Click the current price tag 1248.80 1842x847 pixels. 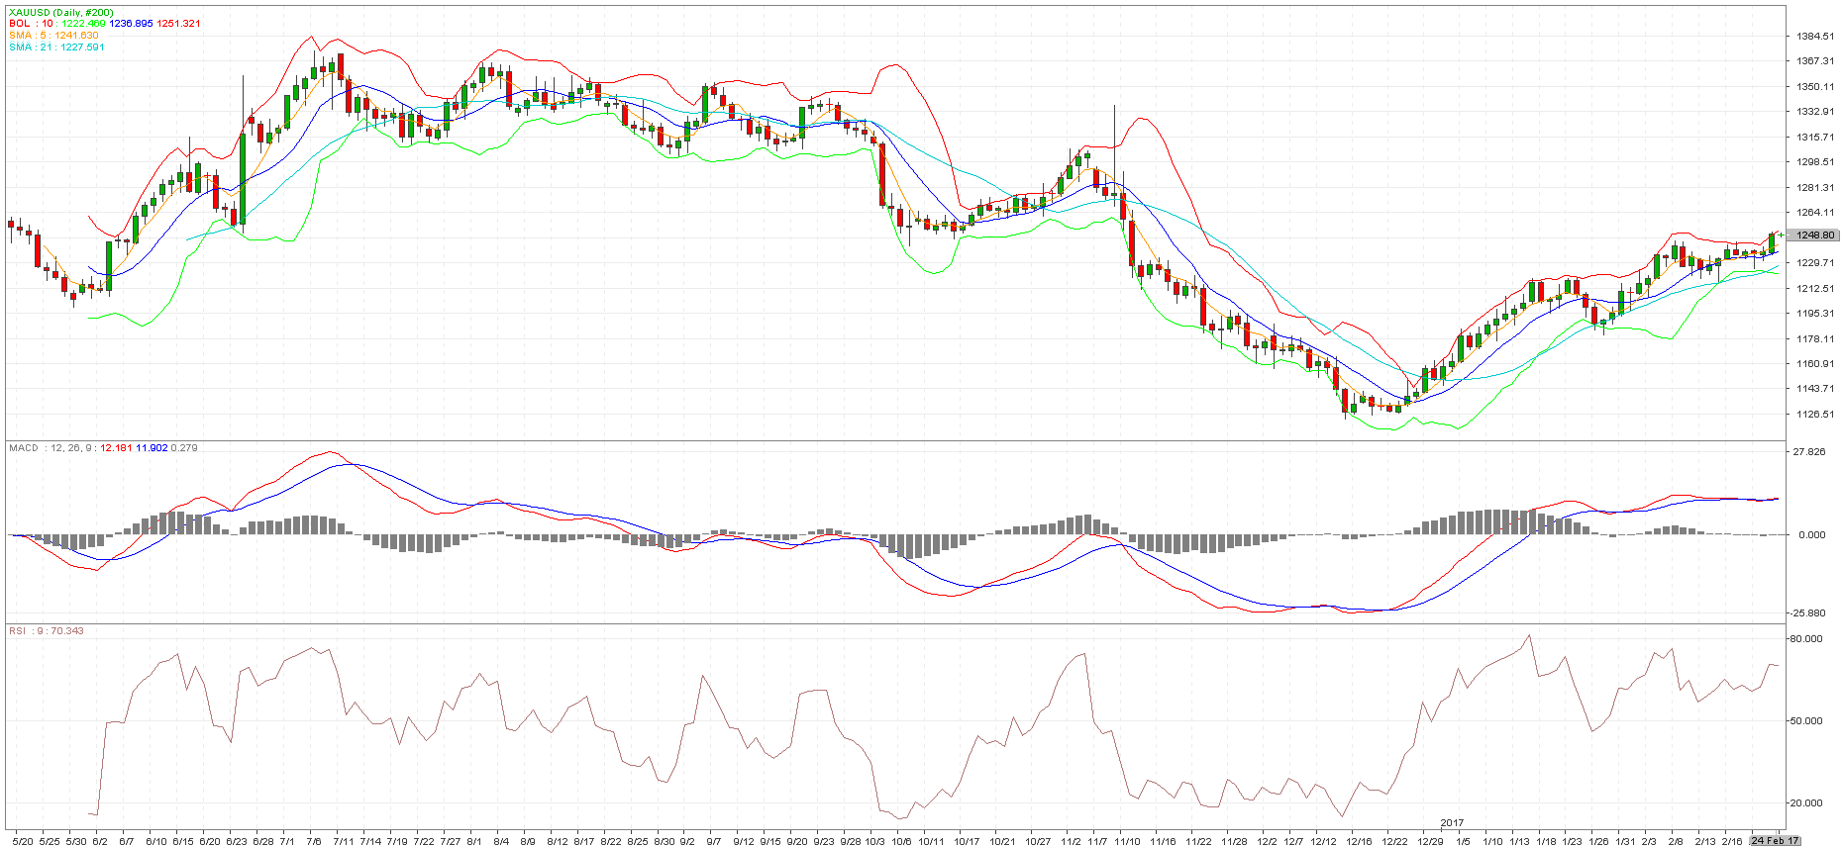[x=1814, y=235]
